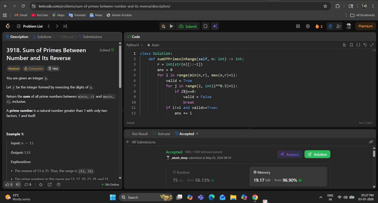Viewport: 378px width, 203px height.
Task: Downvote the problem with thumbs-down
Action: click(x=18, y=184)
